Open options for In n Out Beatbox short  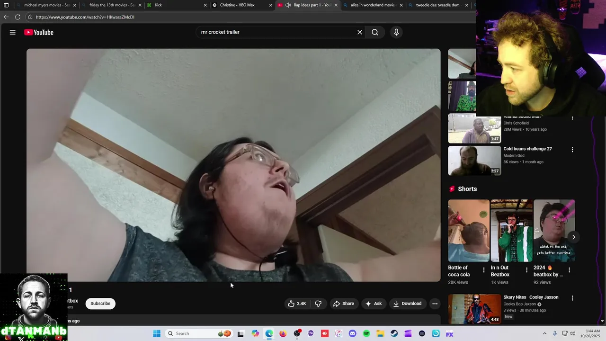tap(526, 270)
